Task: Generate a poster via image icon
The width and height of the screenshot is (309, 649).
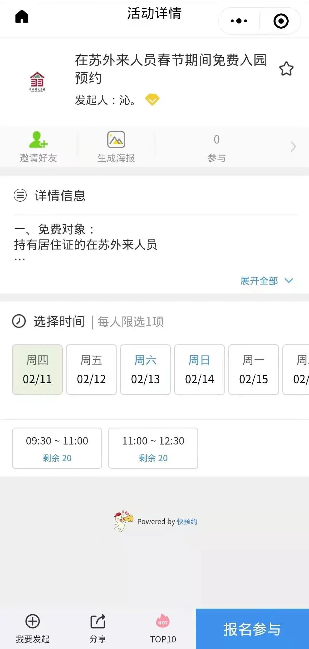Action: point(116,140)
